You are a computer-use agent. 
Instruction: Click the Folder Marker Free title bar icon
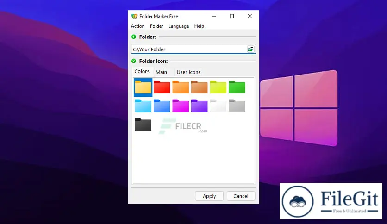tap(134, 16)
